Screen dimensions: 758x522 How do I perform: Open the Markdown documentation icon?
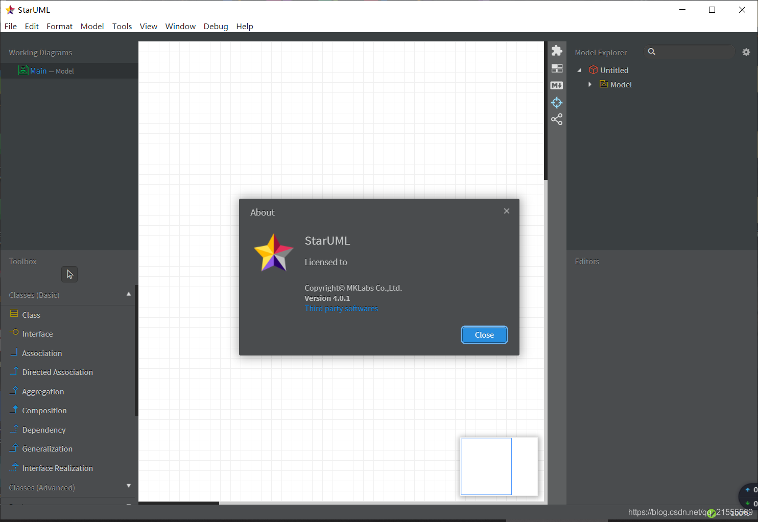pos(557,85)
